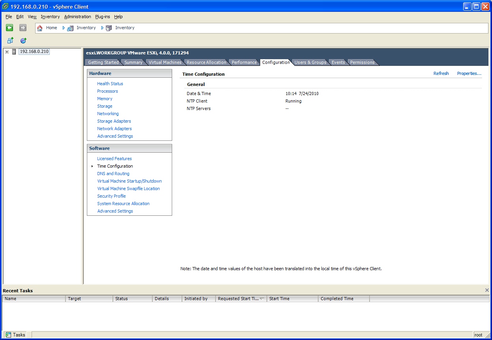Switch to the Users & Groups tab

(x=310, y=62)
